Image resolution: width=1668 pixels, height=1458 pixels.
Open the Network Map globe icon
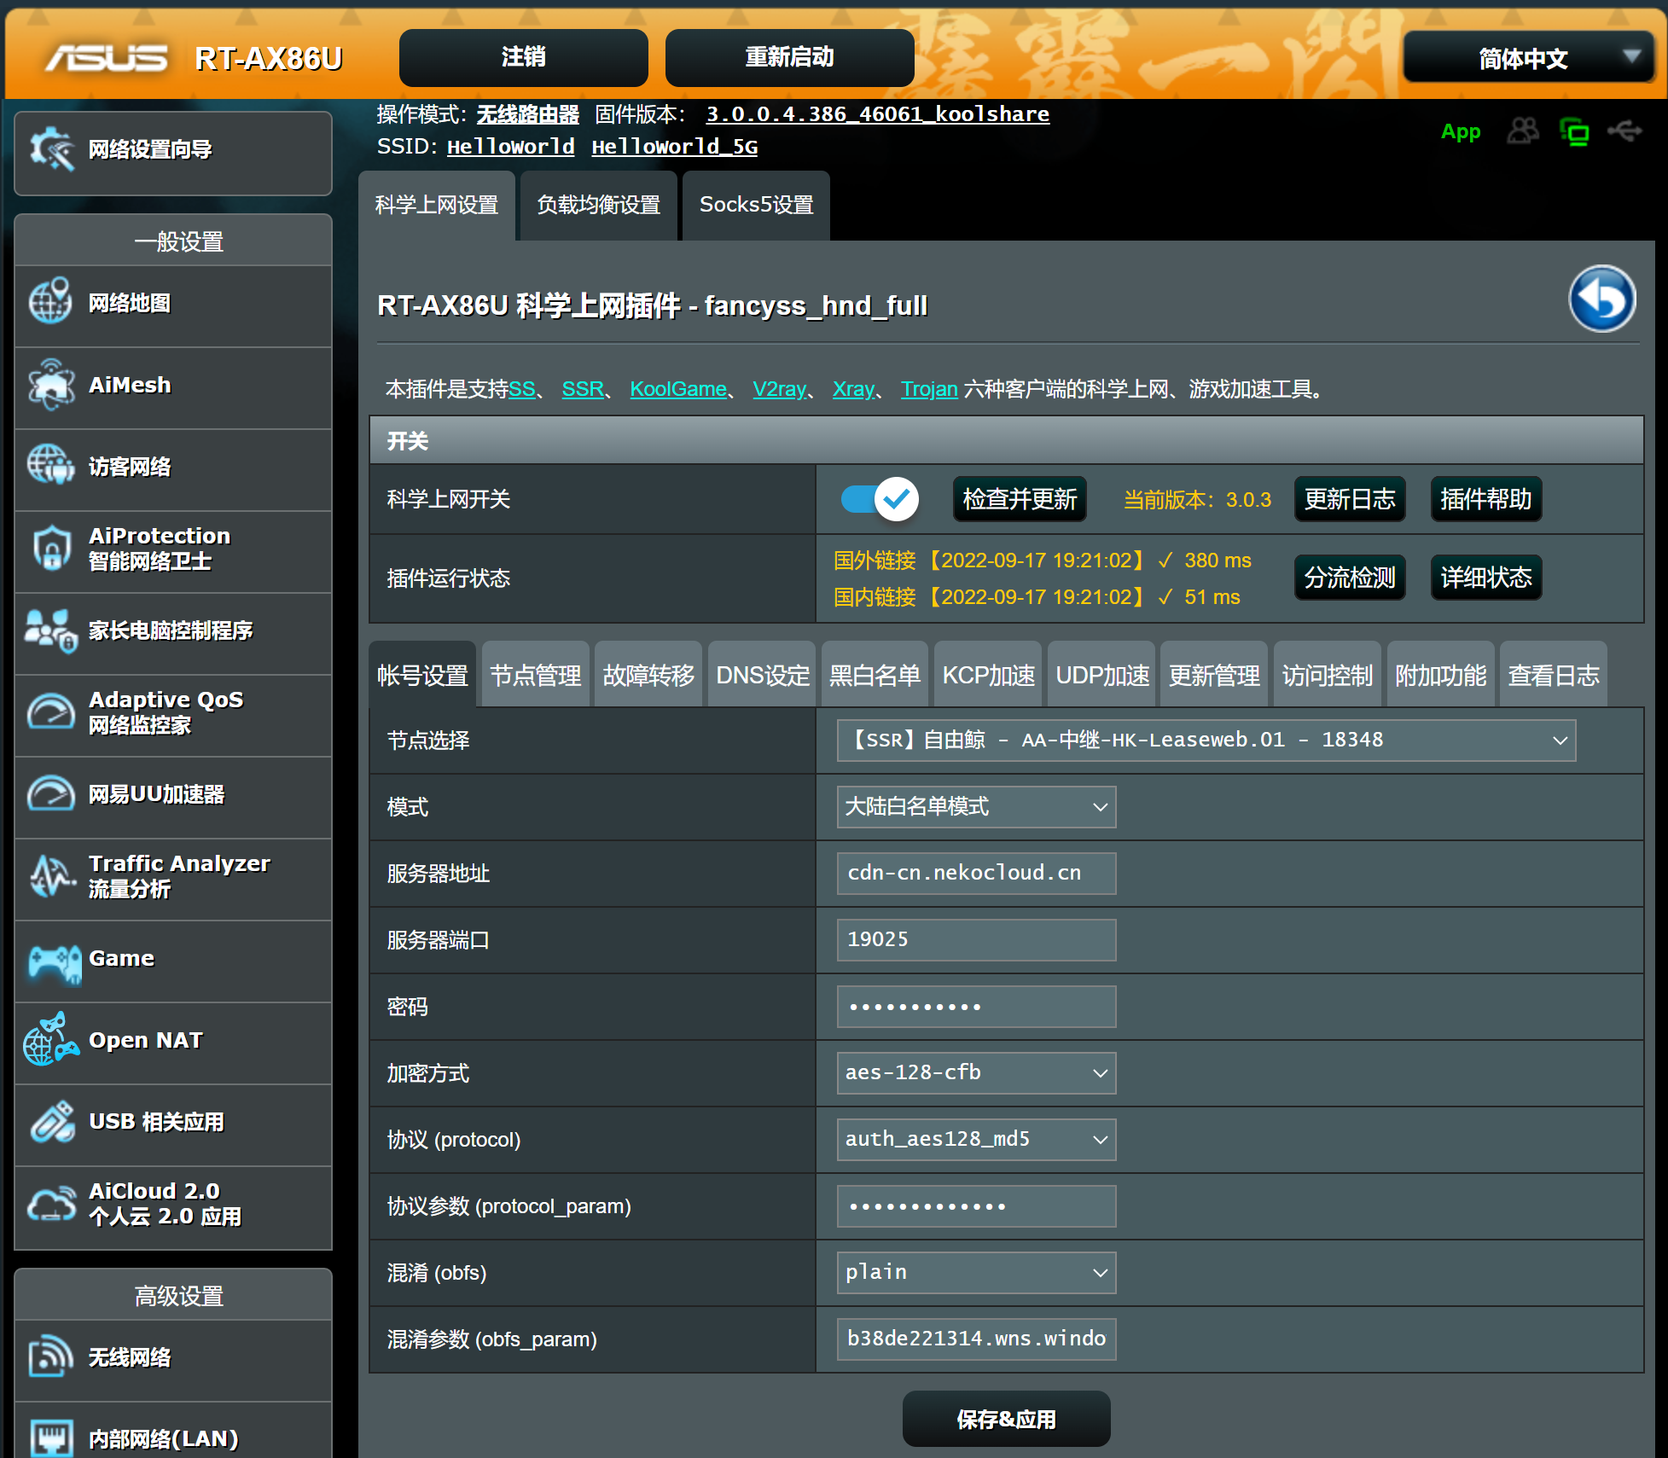51,302
